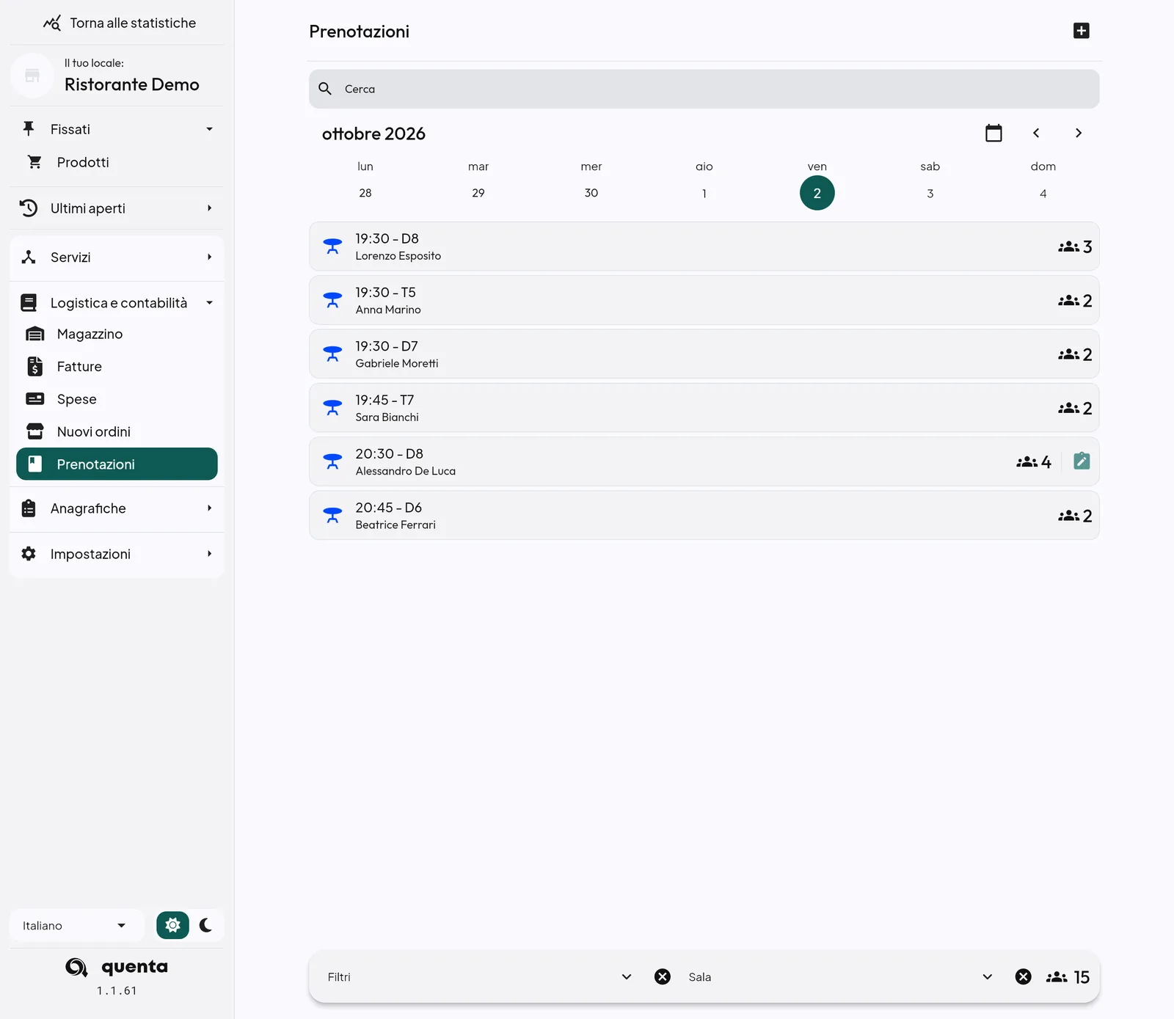Click table icon of Gabriele Moretti reservation
This screenshot has height=1019, width=1174.
(x=332, y=354)
